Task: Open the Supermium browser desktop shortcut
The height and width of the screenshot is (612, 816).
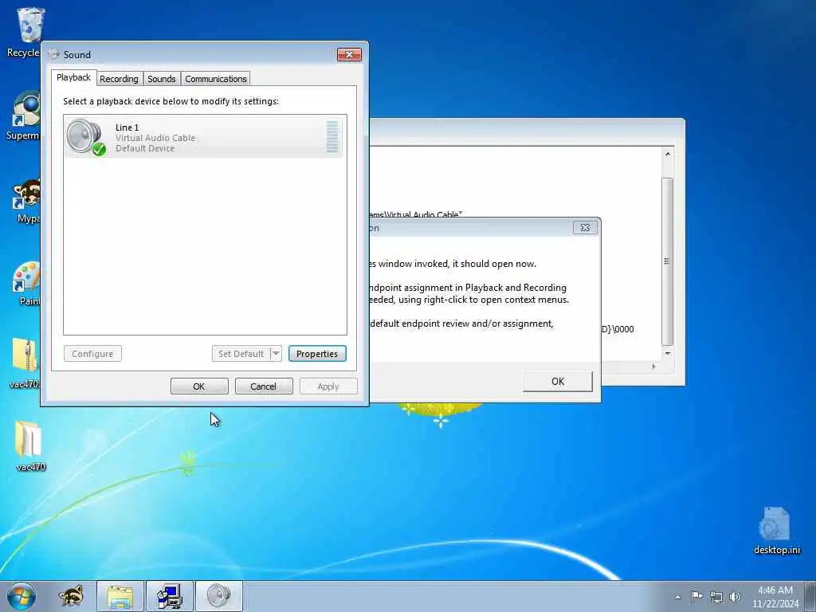Action: [x=25, y=116]
